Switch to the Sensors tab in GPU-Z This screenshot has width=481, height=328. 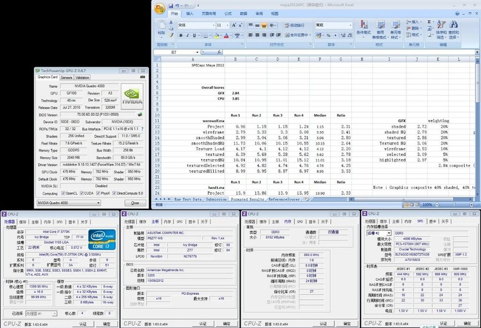(x=66, y=78)
